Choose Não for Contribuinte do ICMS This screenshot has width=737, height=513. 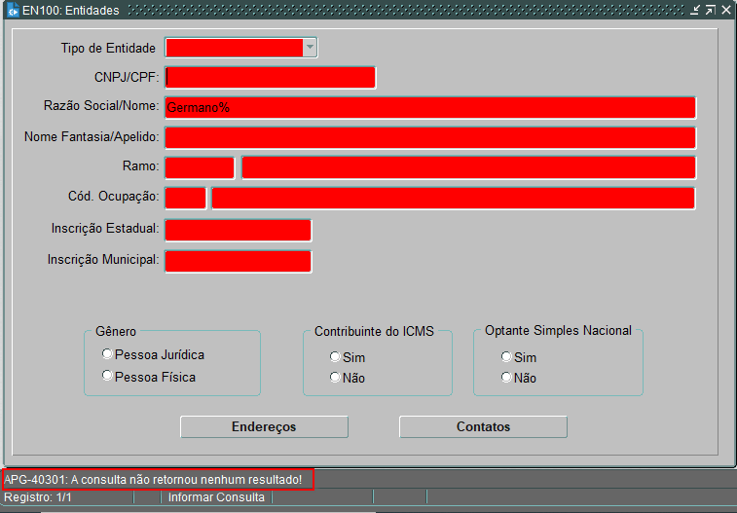pyautogui.click(x=335, y=377)
